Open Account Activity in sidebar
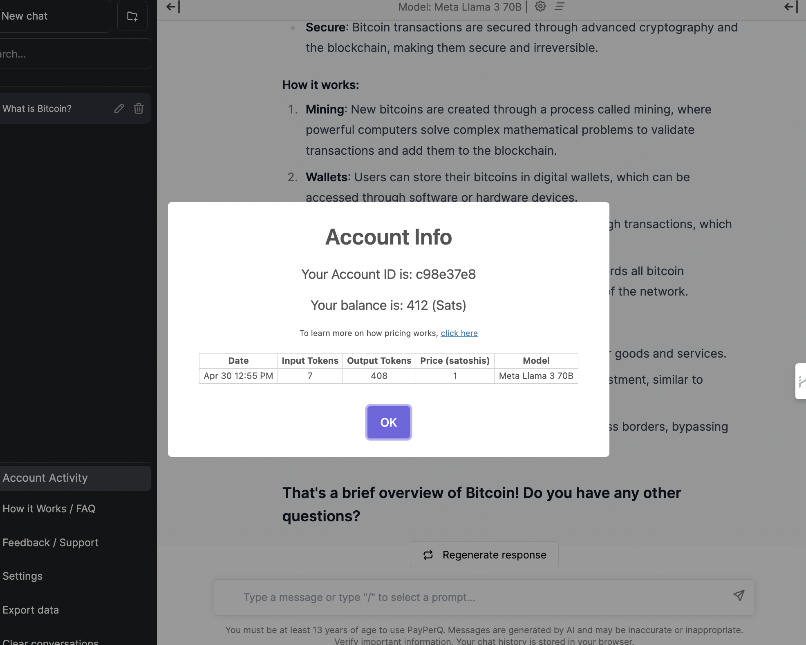 (x=45, y=478)
